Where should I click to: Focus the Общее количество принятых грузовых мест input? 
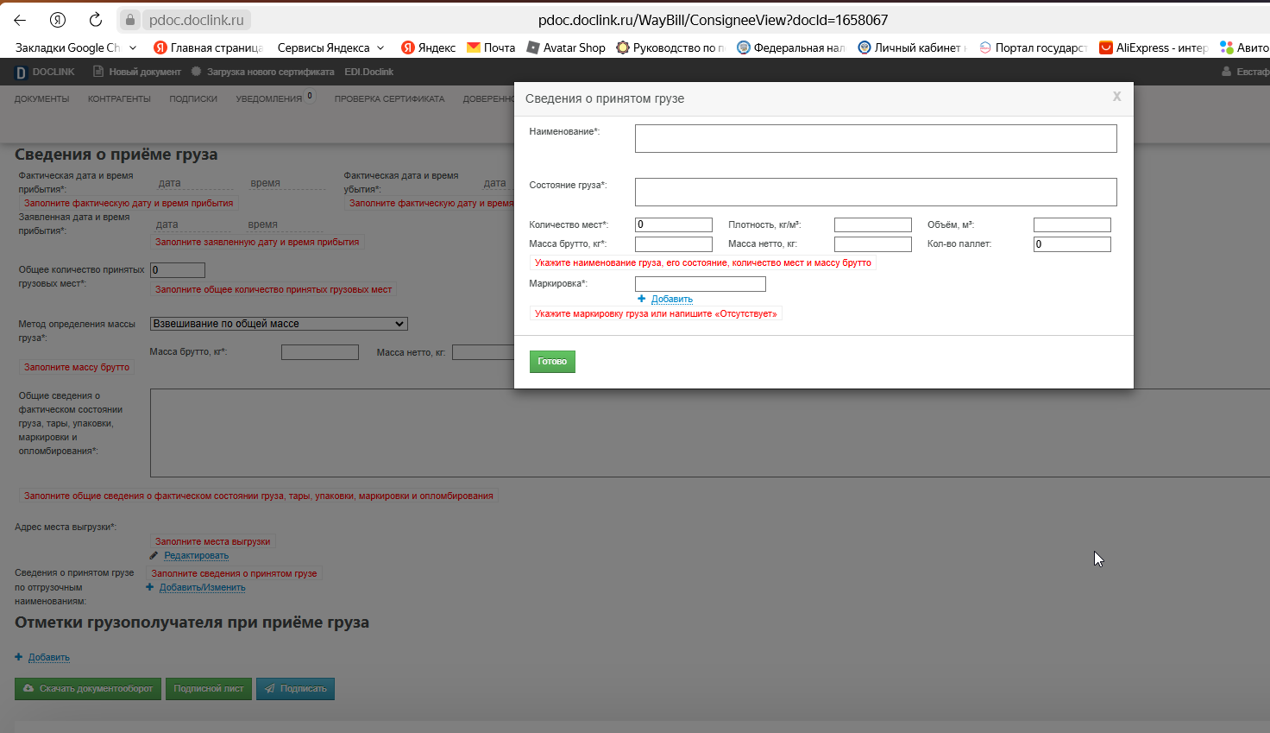[178, 270]
